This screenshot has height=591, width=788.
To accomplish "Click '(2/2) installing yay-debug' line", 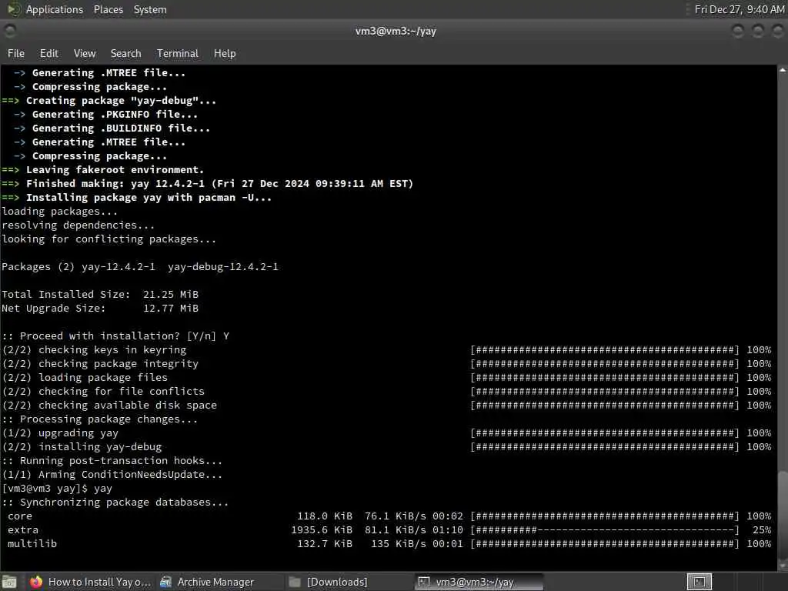I will [x=82, y=447].
